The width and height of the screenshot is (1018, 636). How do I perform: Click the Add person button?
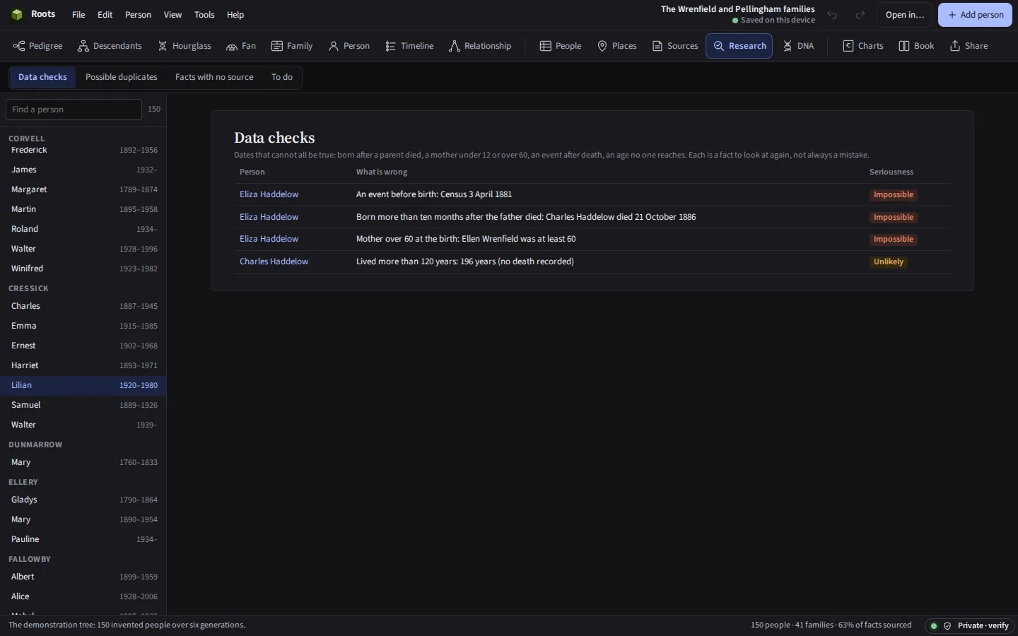(975, 15)
